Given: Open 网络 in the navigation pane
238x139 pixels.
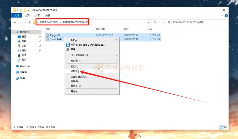Looking at the screenshot, I should 22,78.
